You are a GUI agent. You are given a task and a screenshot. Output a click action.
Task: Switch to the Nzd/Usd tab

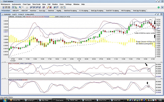pyautogui.click(x=33, y=11)
